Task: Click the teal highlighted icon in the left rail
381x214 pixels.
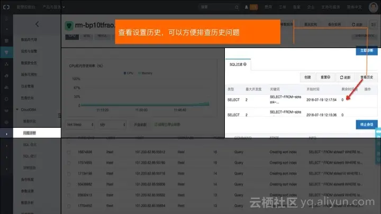Action: pyautogui.click(x=6, y=52)
